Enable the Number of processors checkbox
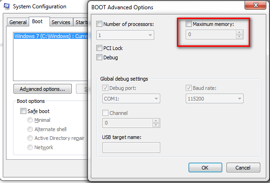Image resolution: width=270 pixels, height=183 pixels. click(99, 24)
